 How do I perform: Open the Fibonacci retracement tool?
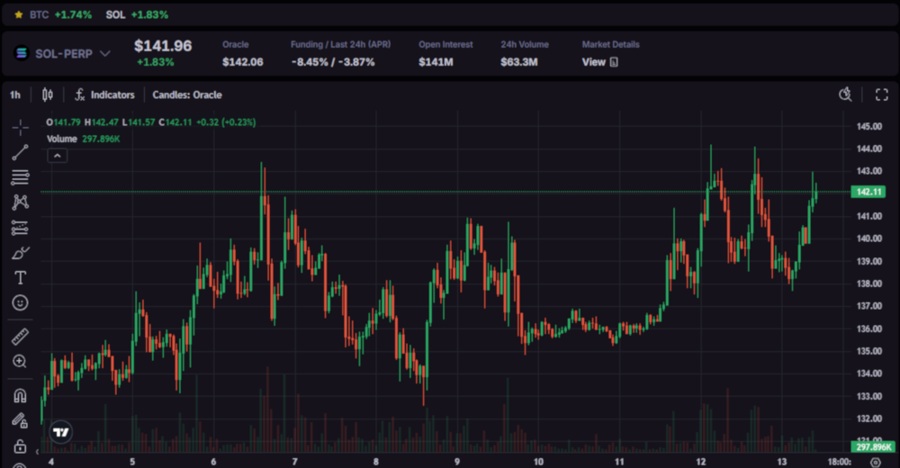point(20,177)
